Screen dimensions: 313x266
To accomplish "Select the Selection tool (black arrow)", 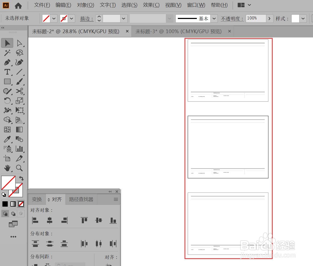I will 7,43.
